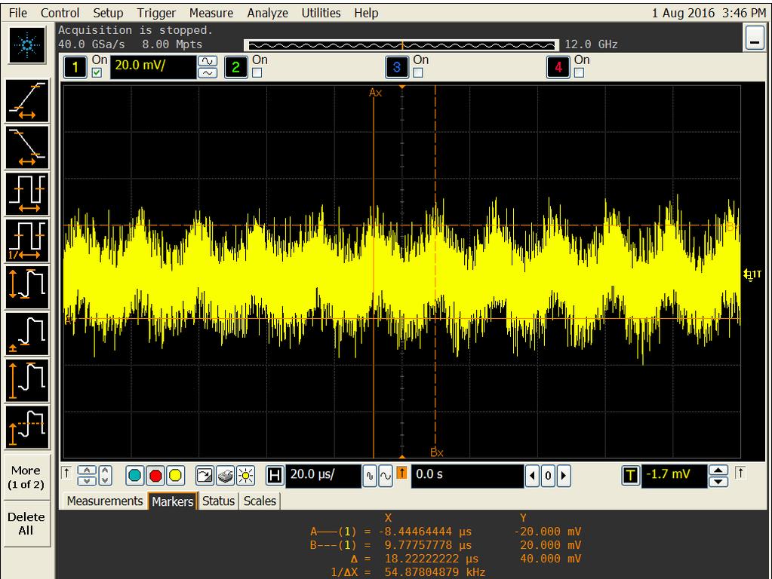Click the ground reference marker 1T at right edge
This screenshot has width=772, height=579.
click(752, 274)
